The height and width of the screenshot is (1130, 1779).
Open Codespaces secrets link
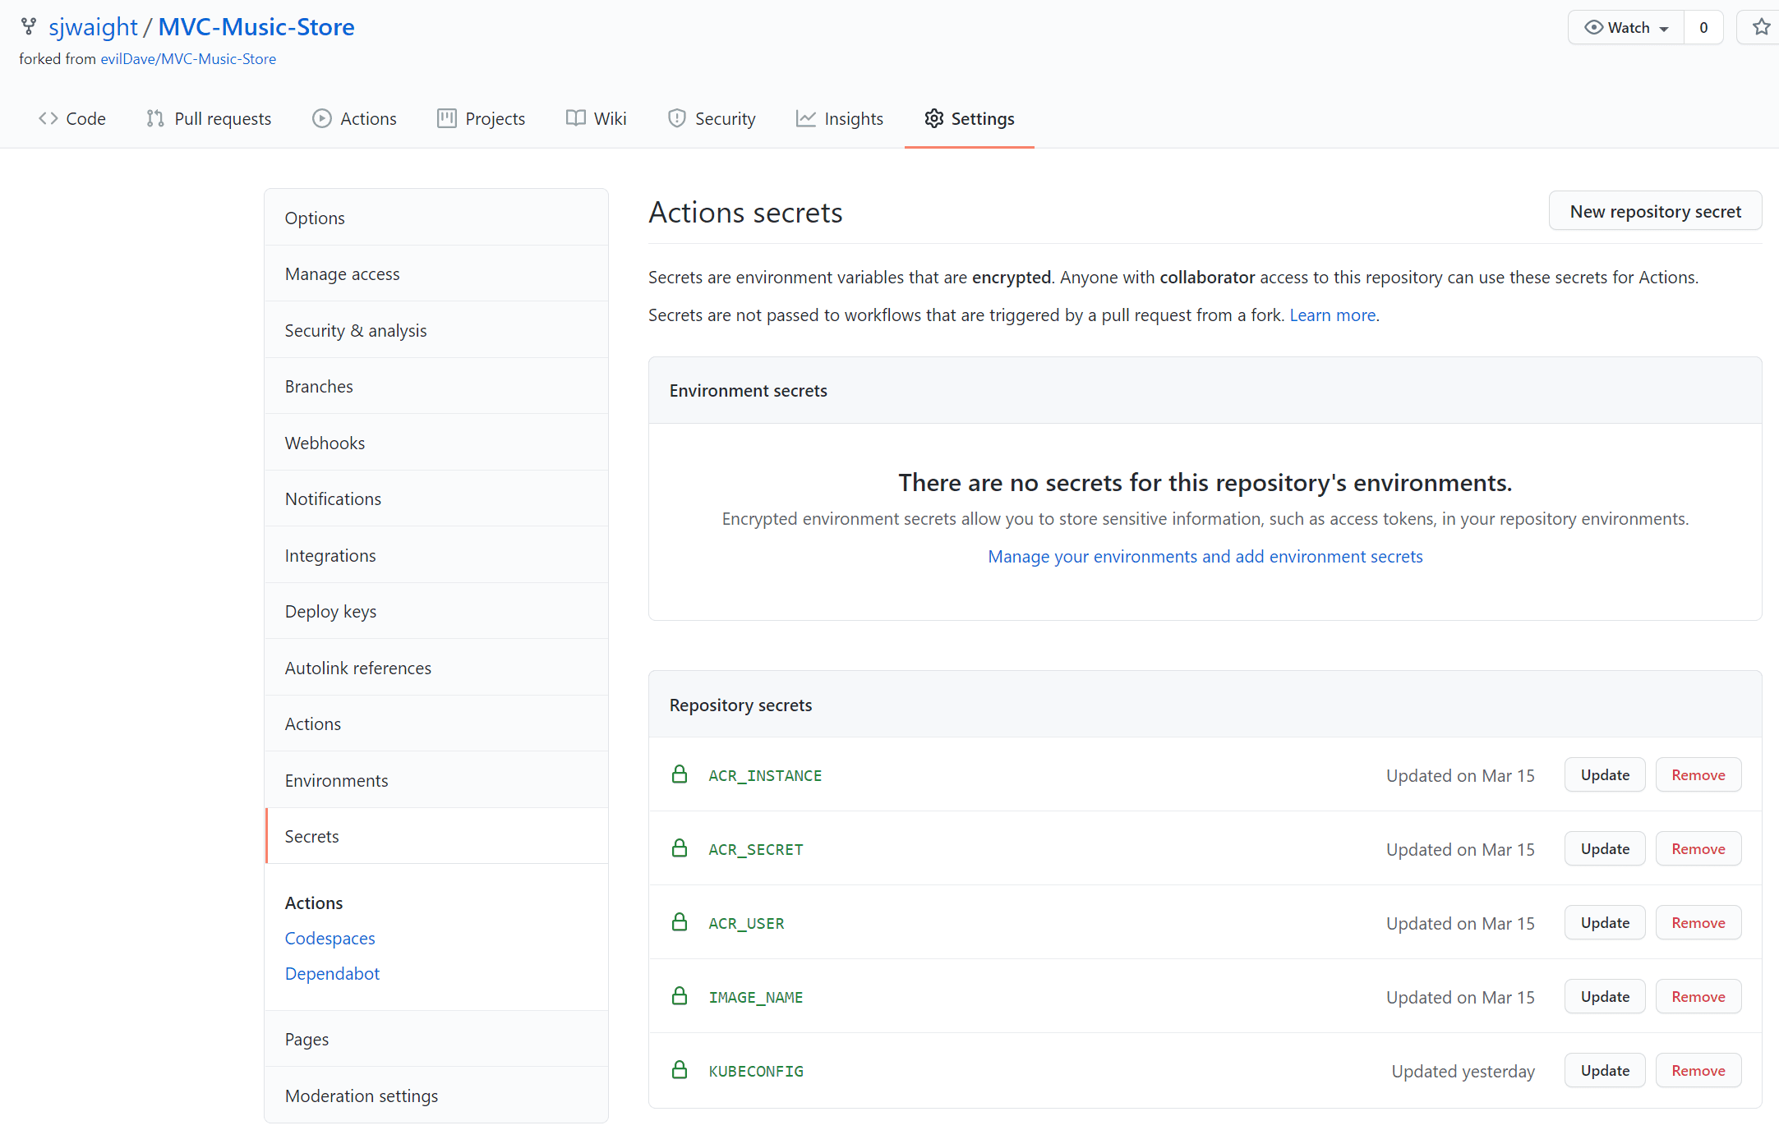pos(330,938)
